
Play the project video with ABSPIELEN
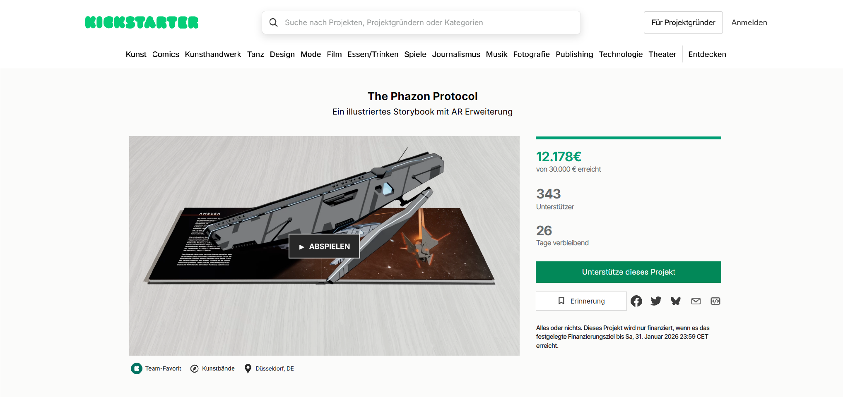(324, 246)
